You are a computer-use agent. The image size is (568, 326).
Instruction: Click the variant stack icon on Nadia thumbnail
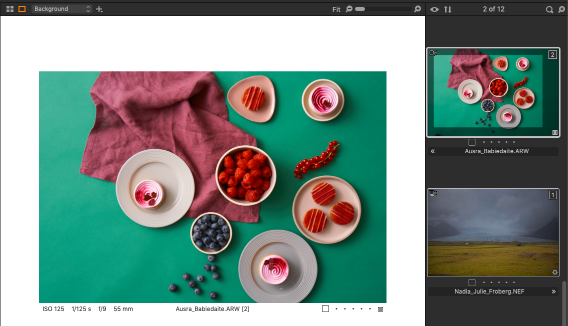click(433, 193)
